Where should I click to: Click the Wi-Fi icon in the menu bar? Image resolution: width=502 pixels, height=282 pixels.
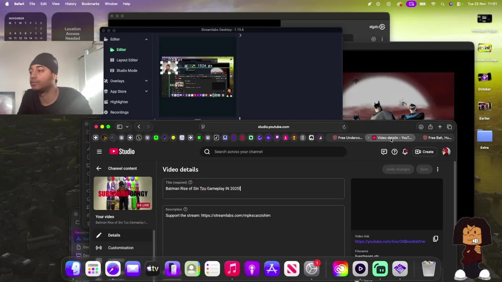pyautogui.click(x=433, y=4)
